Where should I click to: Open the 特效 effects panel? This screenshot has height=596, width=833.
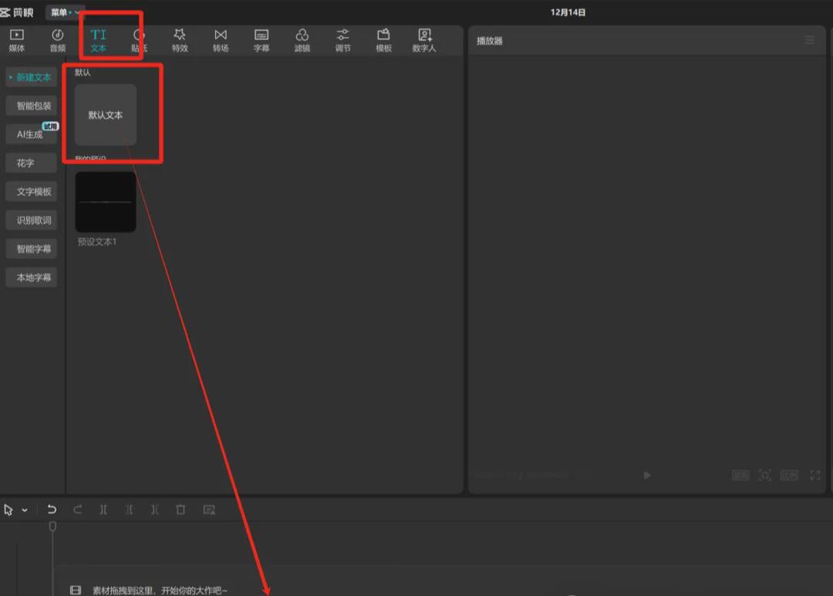(x=179, y=40)
